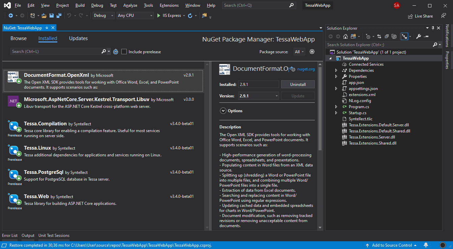
Task: Refresh the NuGet package list
Action: point(116,52)
